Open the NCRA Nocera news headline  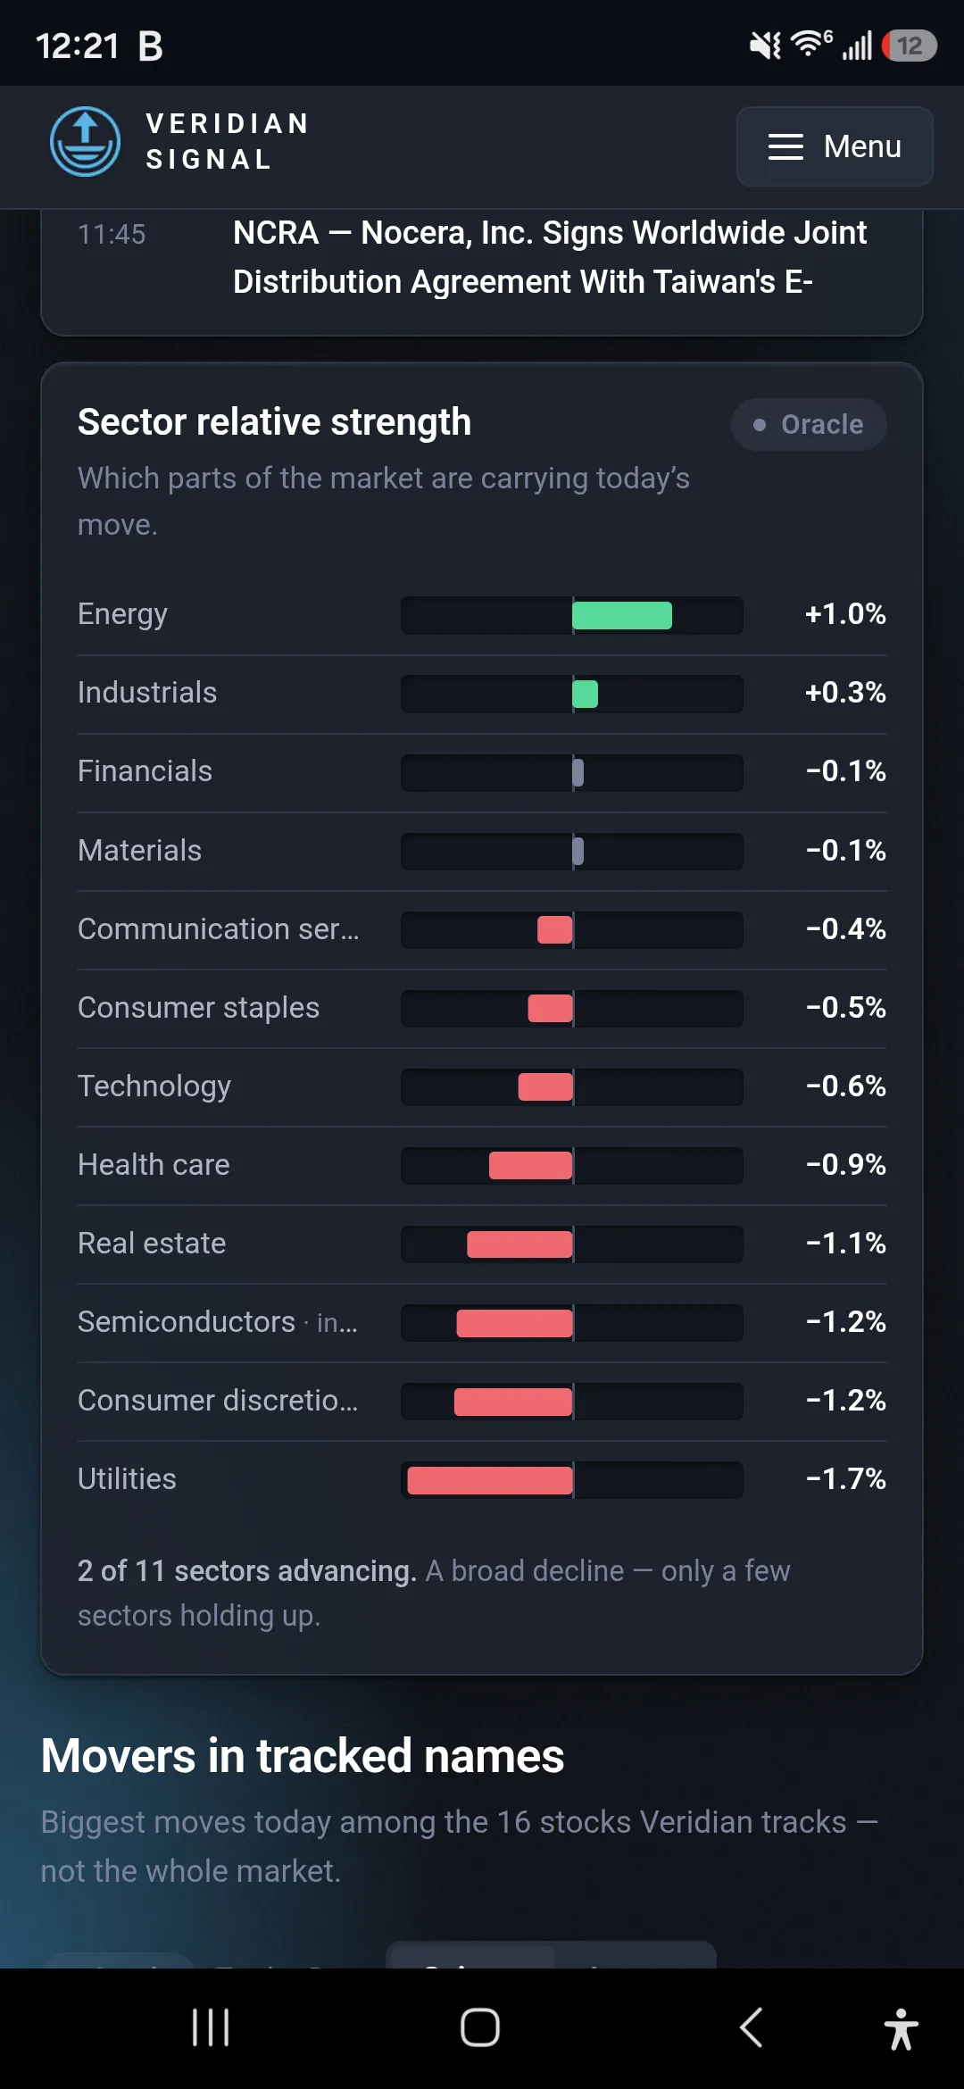550,257
